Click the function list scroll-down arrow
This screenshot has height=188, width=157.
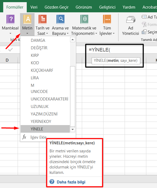point(72,130)
